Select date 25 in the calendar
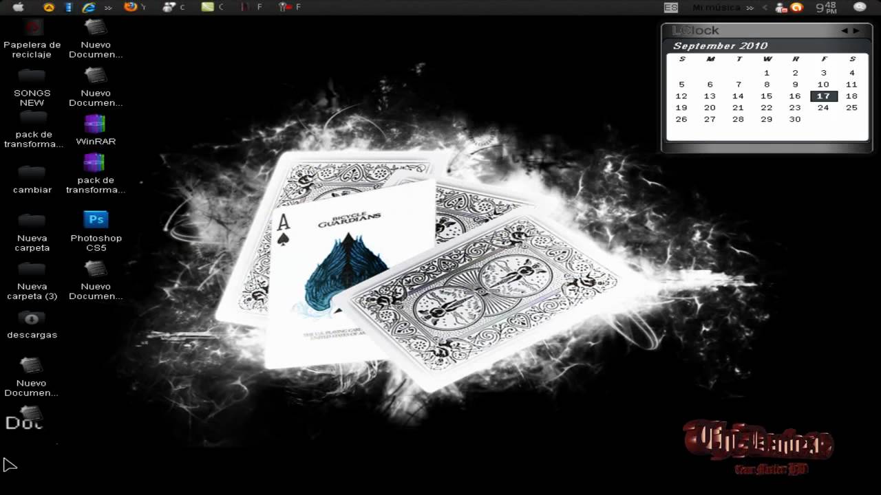 pyautogui.click(x=852, y=108)
